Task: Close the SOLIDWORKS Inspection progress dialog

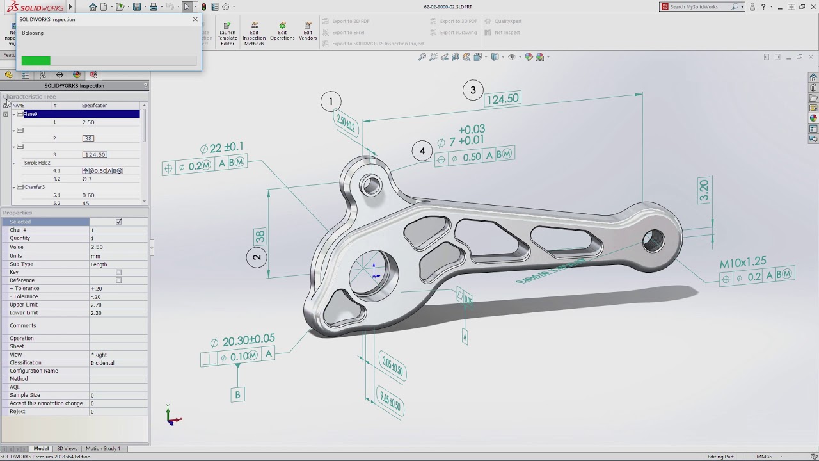Action: tap(195, 19)
